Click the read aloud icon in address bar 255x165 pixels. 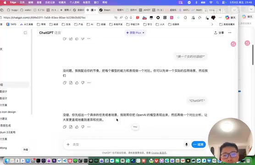tap(121, 17)
